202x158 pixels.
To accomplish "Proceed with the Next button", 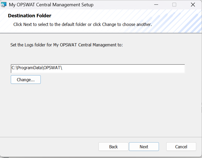I will click(x=144, y=147).
